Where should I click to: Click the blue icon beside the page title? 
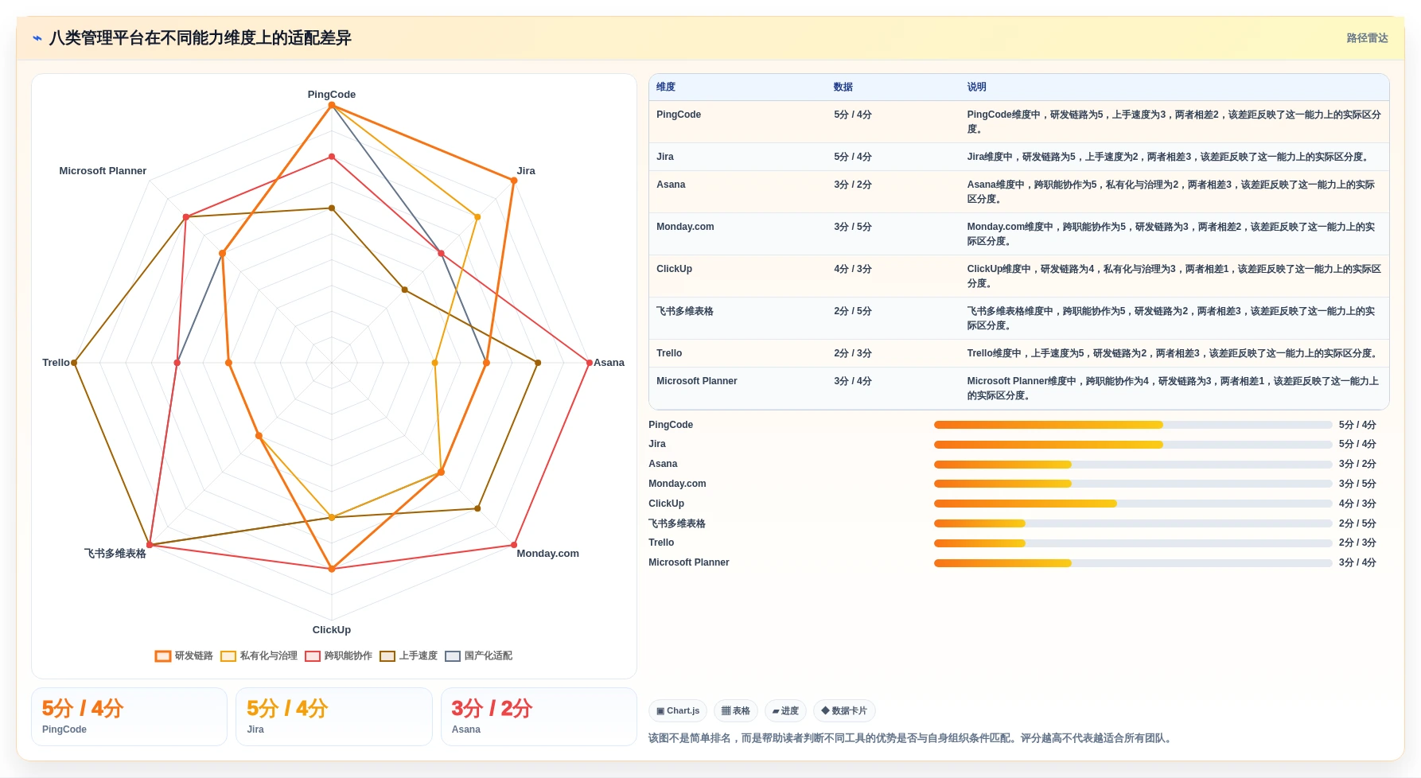pos(37,38)
